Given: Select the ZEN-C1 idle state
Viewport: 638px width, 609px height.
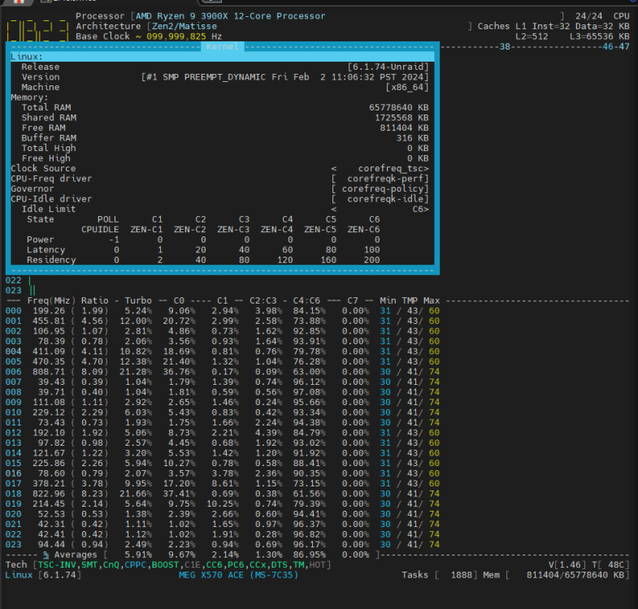Looking at the screenshot, I should pos(146,229).
